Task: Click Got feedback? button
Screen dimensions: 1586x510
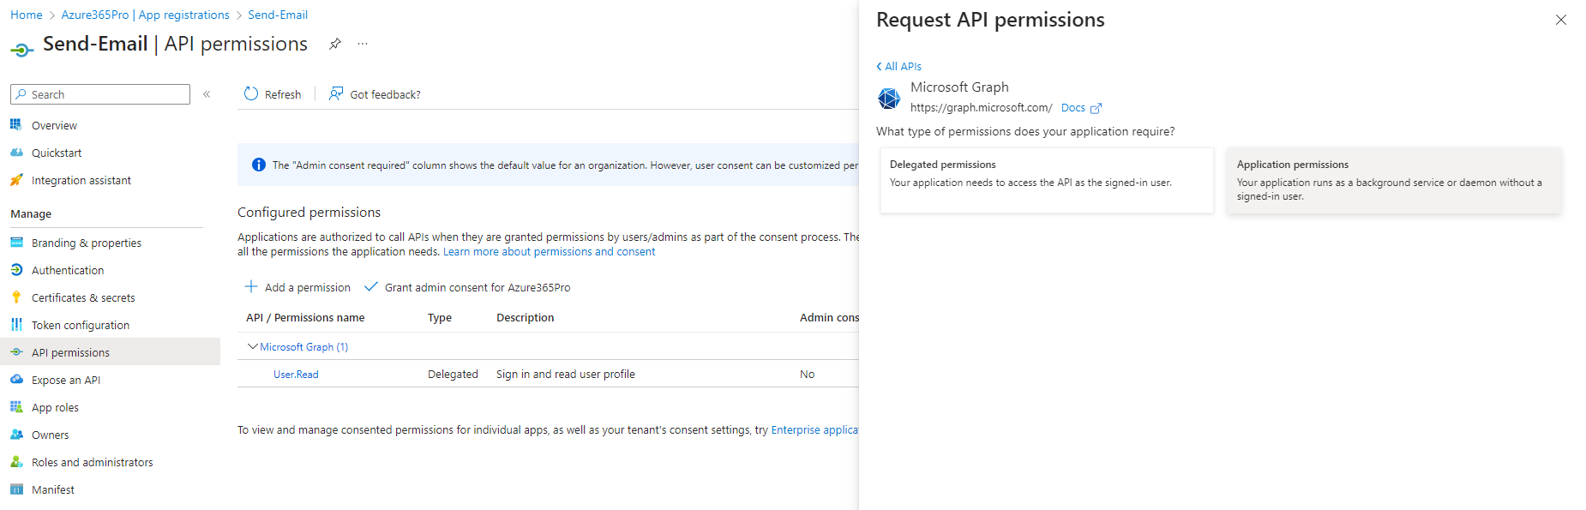Action: [x=375, y=94]
